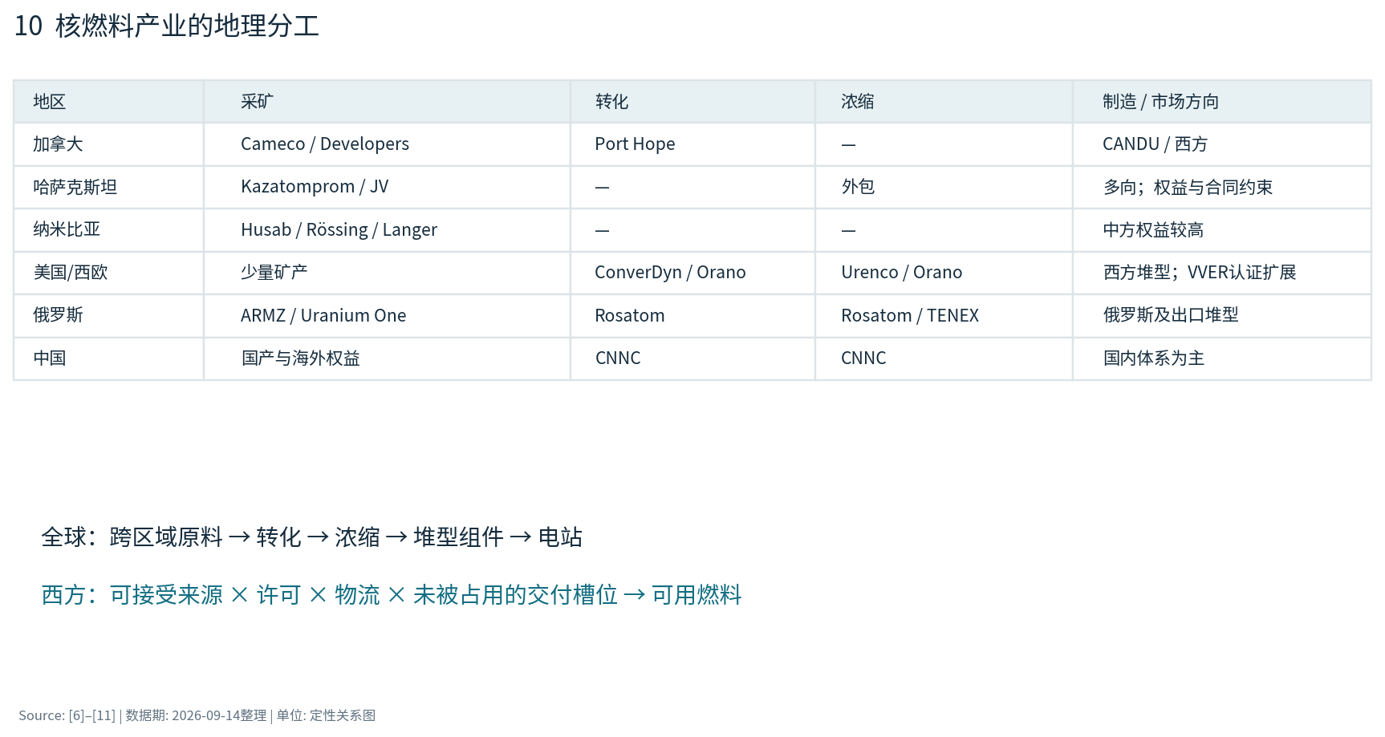This screenshot has width=1385, height=737.
Task: Select the 转化 column header
Action: (692, 102)
